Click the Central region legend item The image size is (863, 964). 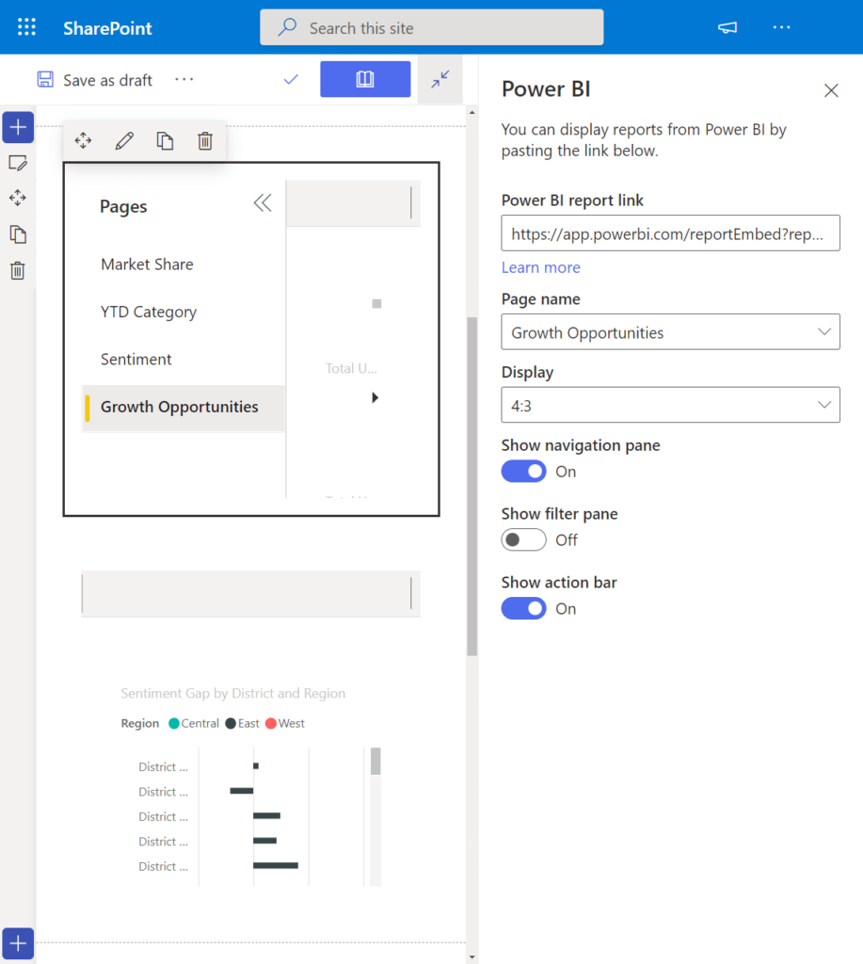click(194, 724)
